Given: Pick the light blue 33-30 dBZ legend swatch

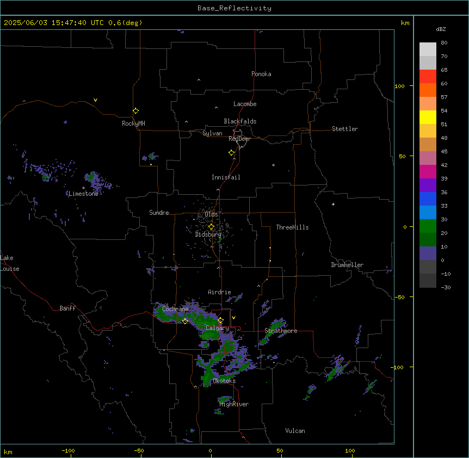Looking at the screenshot, I should [x=428, y=213].
